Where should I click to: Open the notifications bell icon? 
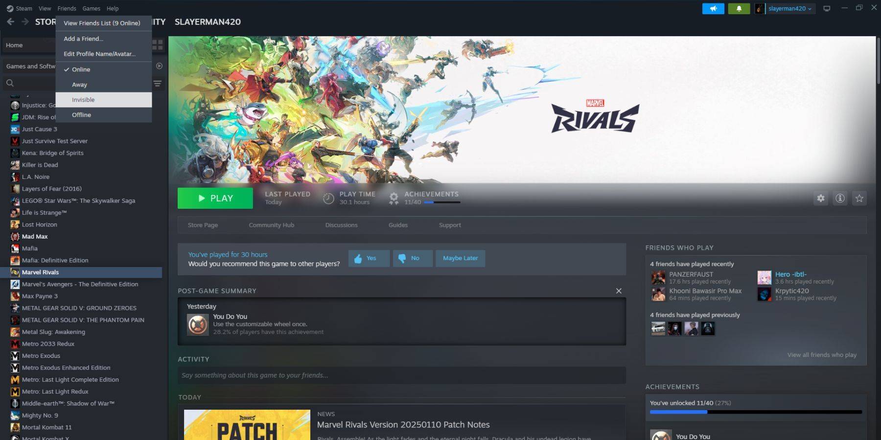tap(739, 8)
